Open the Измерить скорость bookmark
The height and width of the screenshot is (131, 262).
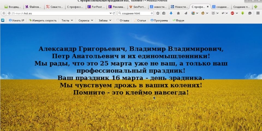43,20
